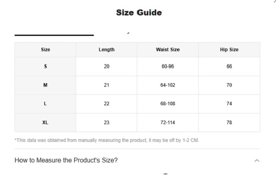Screen dimensions: 276x177
Task: Select the S size row label
Action: (x=45, y=66)
